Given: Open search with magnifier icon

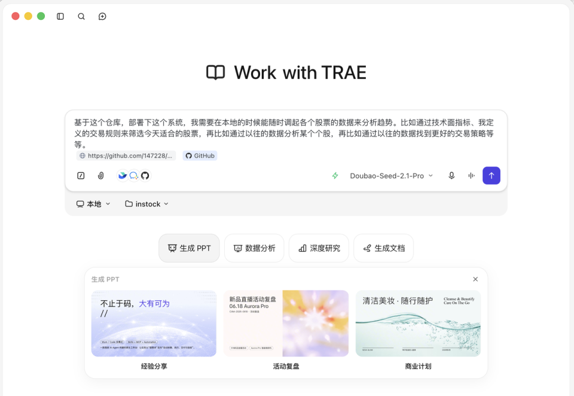Looking at the screenshot, I should click(81, 16).
